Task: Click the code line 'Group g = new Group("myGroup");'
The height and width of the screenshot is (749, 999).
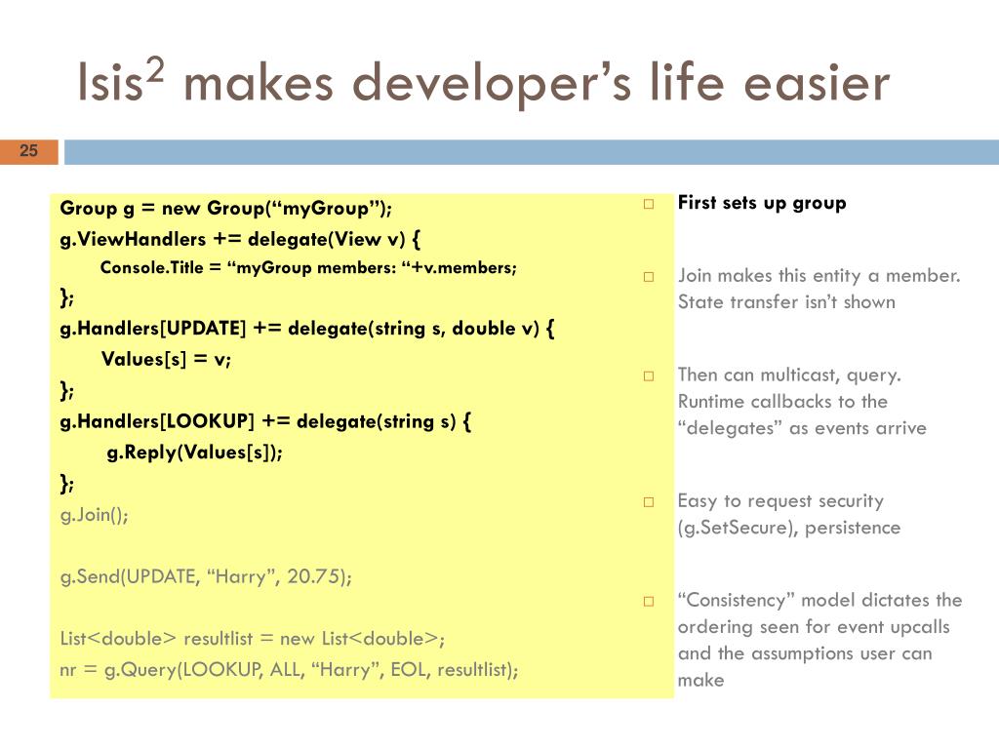Action: coord(226,209)
